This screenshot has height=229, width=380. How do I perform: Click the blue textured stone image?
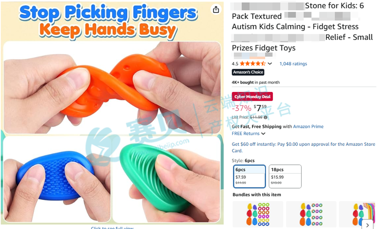point(57,179)
